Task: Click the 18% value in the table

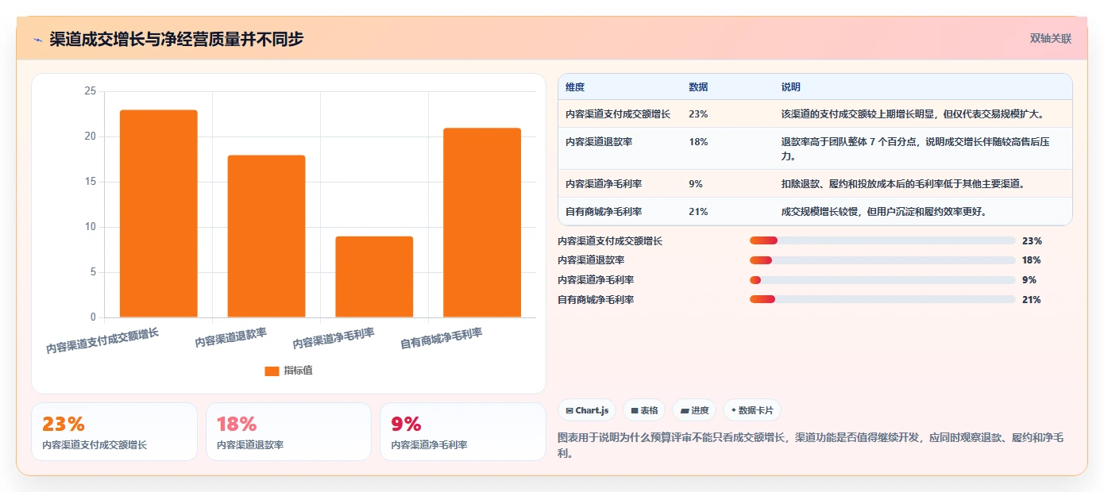Action: click(x=699, y=142)
